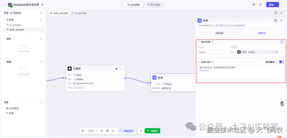Start a test with 试运行 button
287x138 pixels.
click(x=153, y=131)
